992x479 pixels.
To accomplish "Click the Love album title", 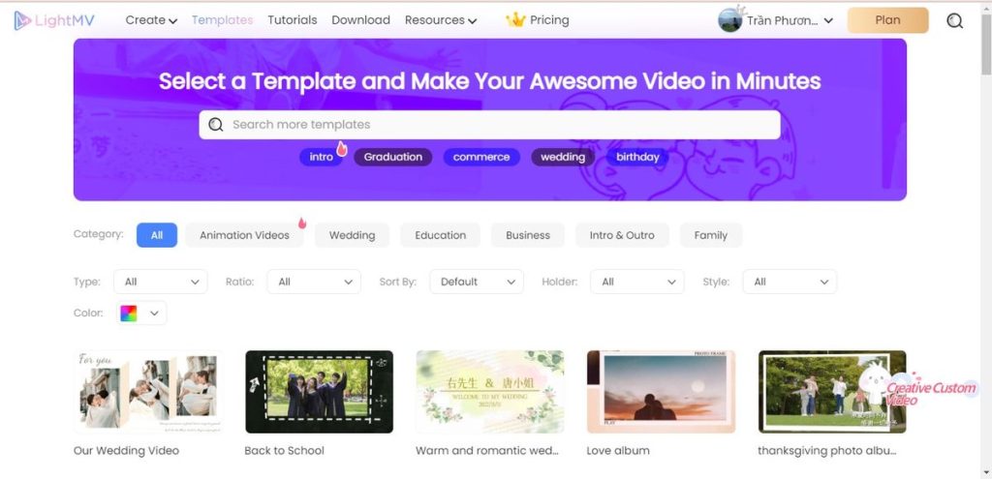I will (x=618, y=451).
